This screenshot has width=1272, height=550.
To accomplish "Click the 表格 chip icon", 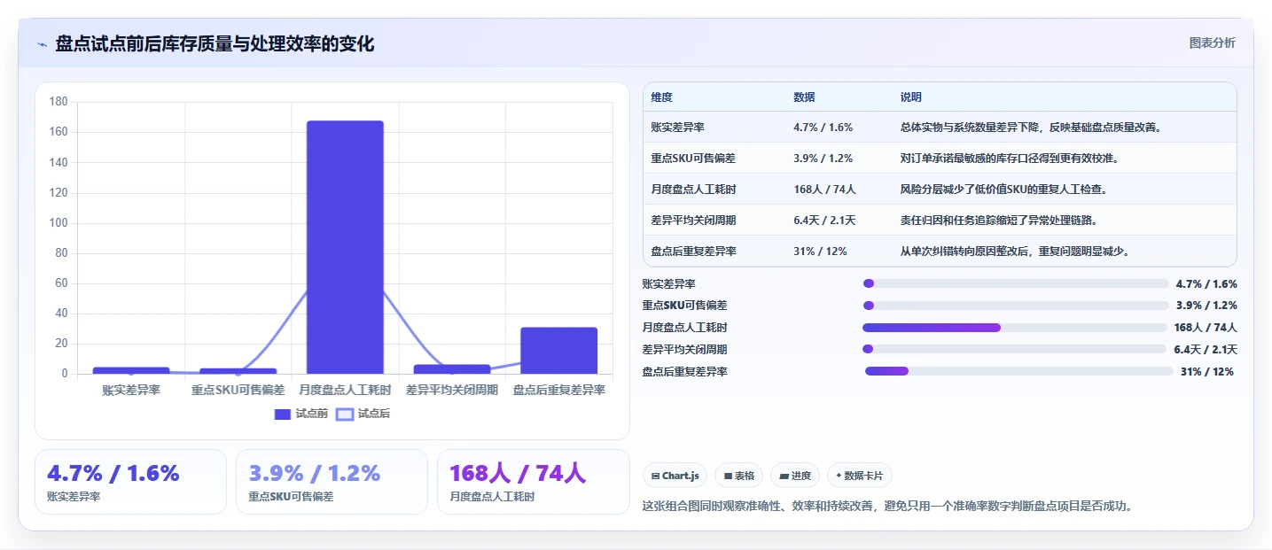I will click(x=728, y=476).
